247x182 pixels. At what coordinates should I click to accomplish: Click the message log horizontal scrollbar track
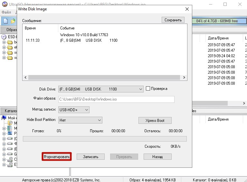(x=104, y=77)
